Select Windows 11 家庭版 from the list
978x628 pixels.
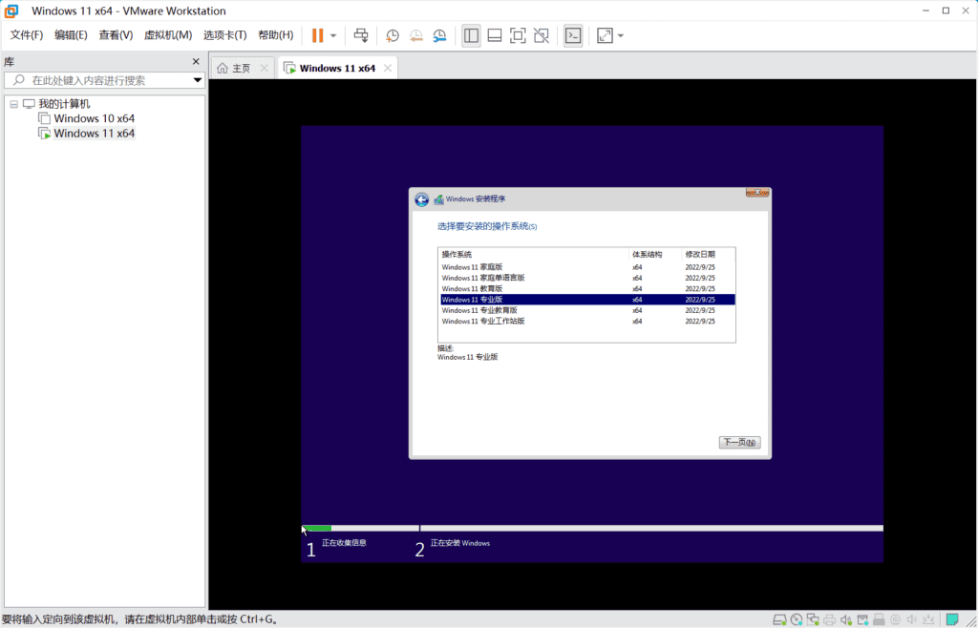click(472, 267)
